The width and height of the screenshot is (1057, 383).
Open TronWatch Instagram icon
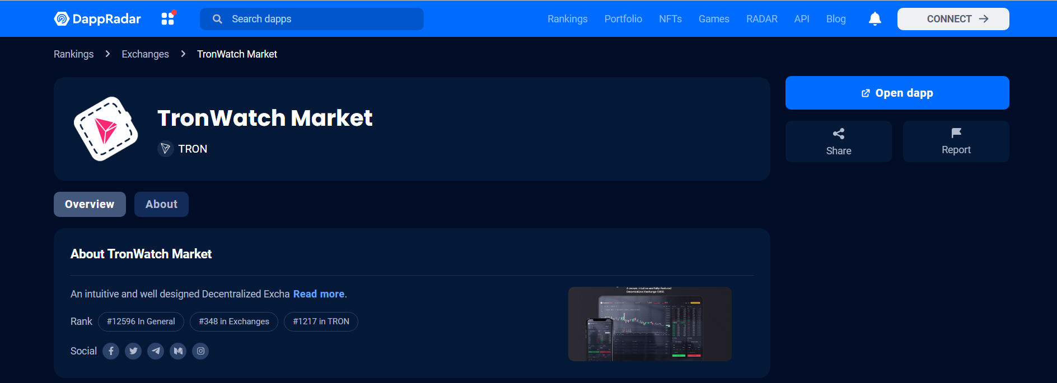[200, 351]
